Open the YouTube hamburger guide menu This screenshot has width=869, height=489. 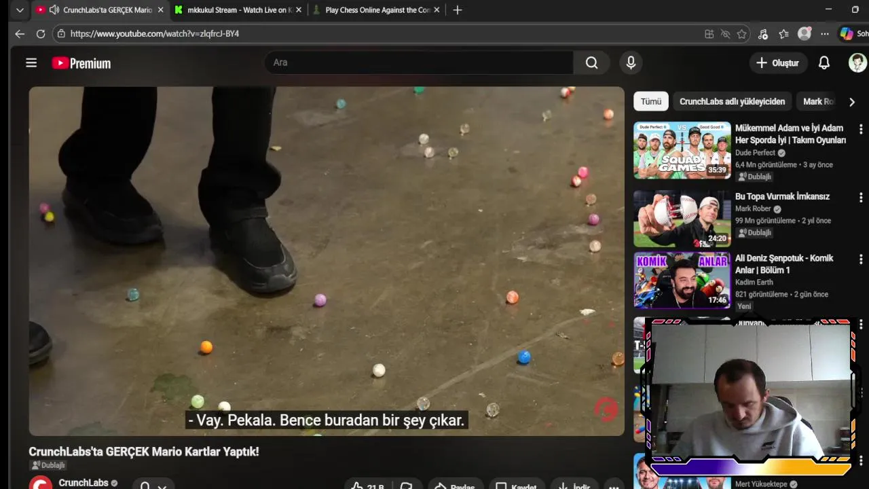click(31, 63)
